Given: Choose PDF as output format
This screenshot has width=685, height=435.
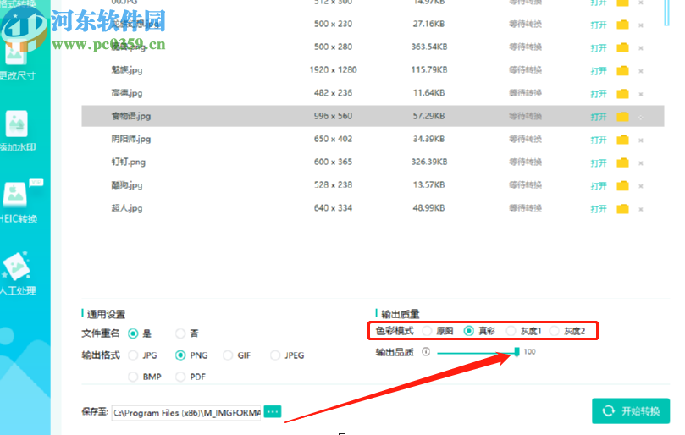Looking at the screenshot, I should coord(180,377).
